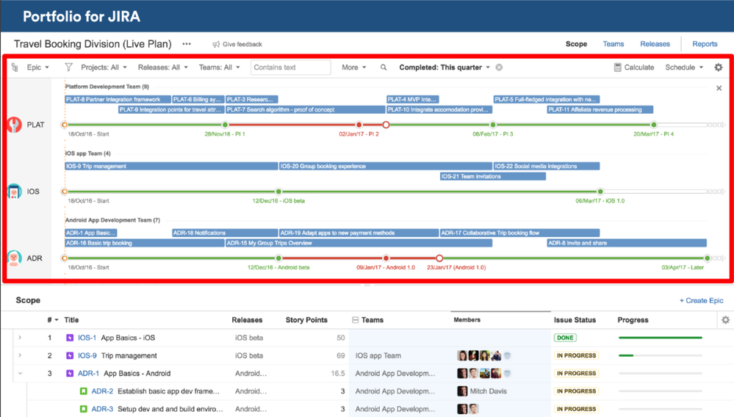The image size is (734, 417).
Task: Click the Story Points column header
Action: [x=306, y=320]
